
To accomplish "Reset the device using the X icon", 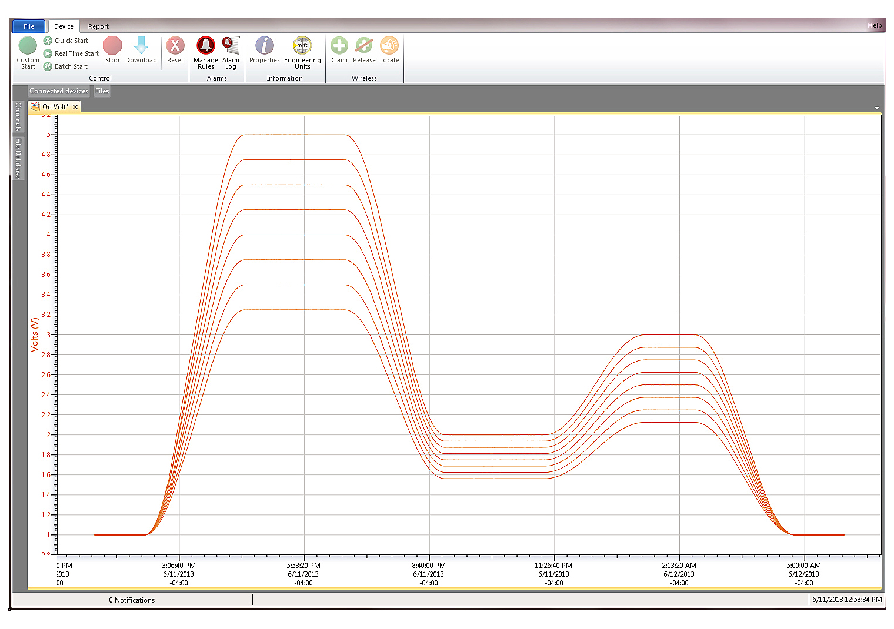I will [175, 46].
